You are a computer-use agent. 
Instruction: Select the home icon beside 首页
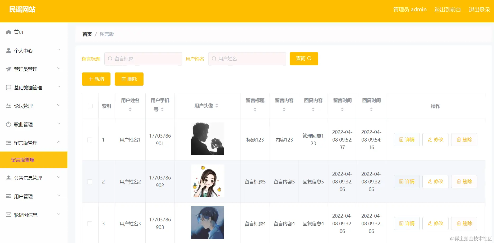[8, 32]
